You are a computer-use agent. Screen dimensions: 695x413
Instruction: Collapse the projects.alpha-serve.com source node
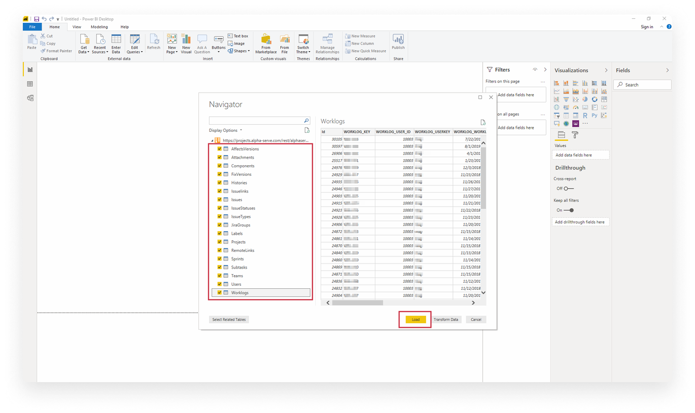point(213,140)
